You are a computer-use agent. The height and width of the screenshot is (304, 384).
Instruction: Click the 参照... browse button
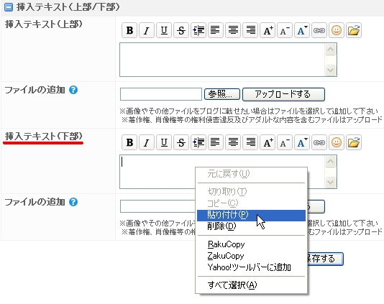point(222,94)
